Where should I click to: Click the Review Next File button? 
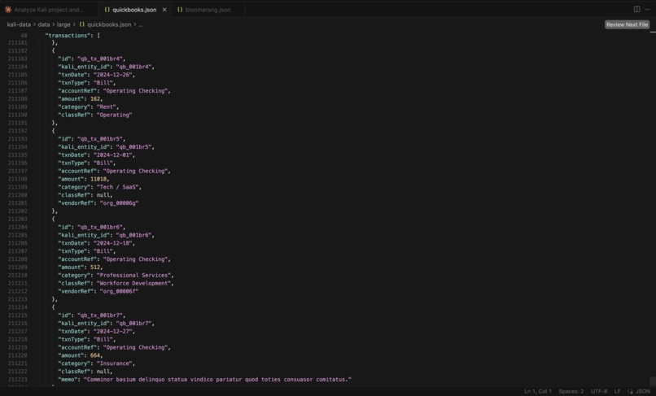[627, 24]
